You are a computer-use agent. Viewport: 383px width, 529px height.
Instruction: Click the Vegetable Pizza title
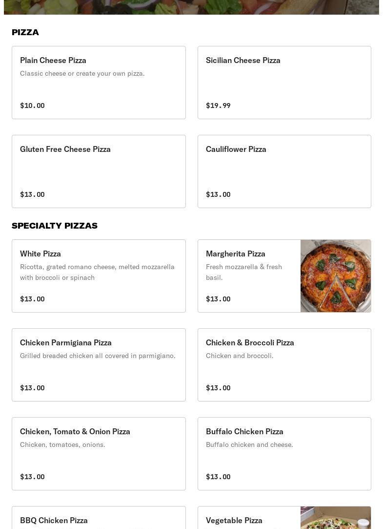click(234, 520)
